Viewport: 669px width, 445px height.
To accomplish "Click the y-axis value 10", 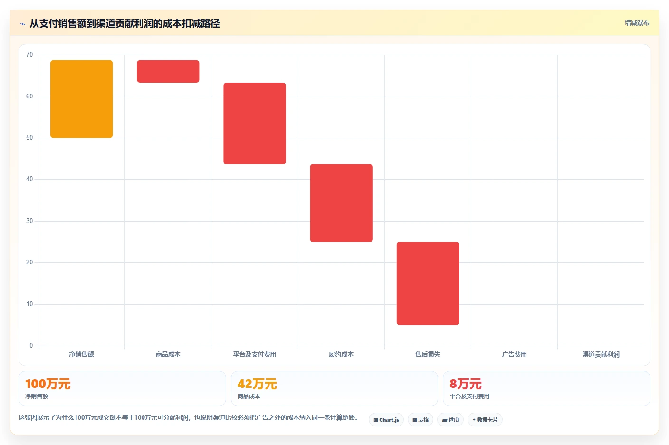I will point(29,304).
